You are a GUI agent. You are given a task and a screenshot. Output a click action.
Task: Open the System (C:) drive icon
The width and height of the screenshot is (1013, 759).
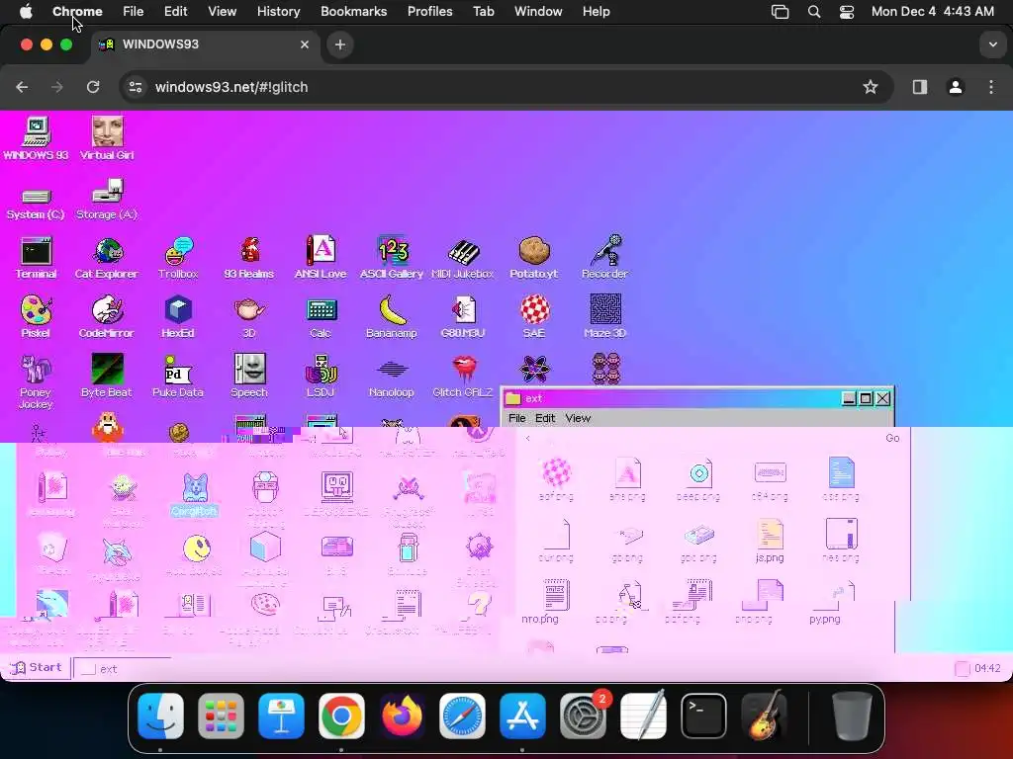(x=36, y=202)
